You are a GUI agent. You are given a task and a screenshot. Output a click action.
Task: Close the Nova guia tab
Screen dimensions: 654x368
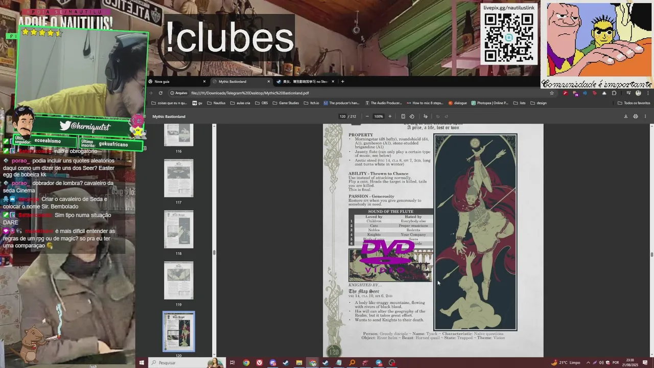coord(204,81)
